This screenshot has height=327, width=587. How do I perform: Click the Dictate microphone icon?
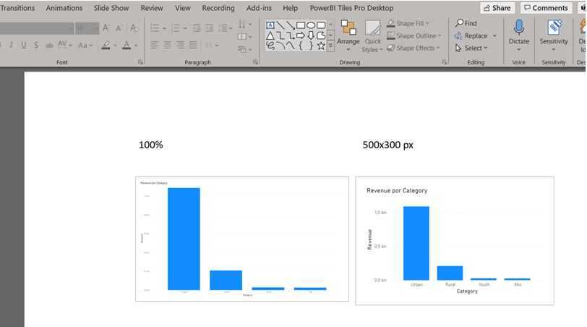click(518, 29)
